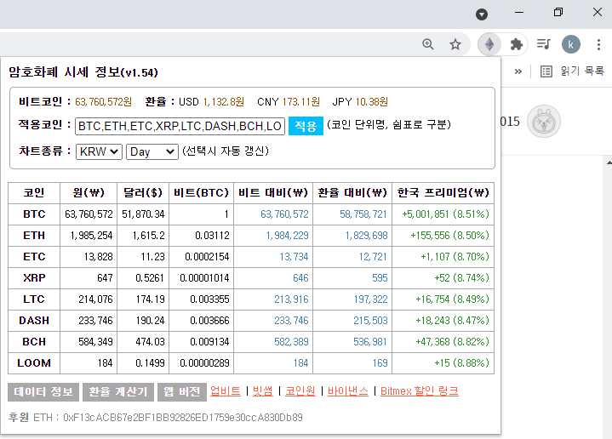Click the 한국 프리미엄(₩) column header
This screenshot has height=439, width=612.
coord(443,193)
